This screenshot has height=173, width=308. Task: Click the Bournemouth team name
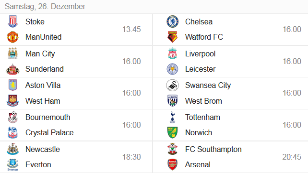[47, 118]
